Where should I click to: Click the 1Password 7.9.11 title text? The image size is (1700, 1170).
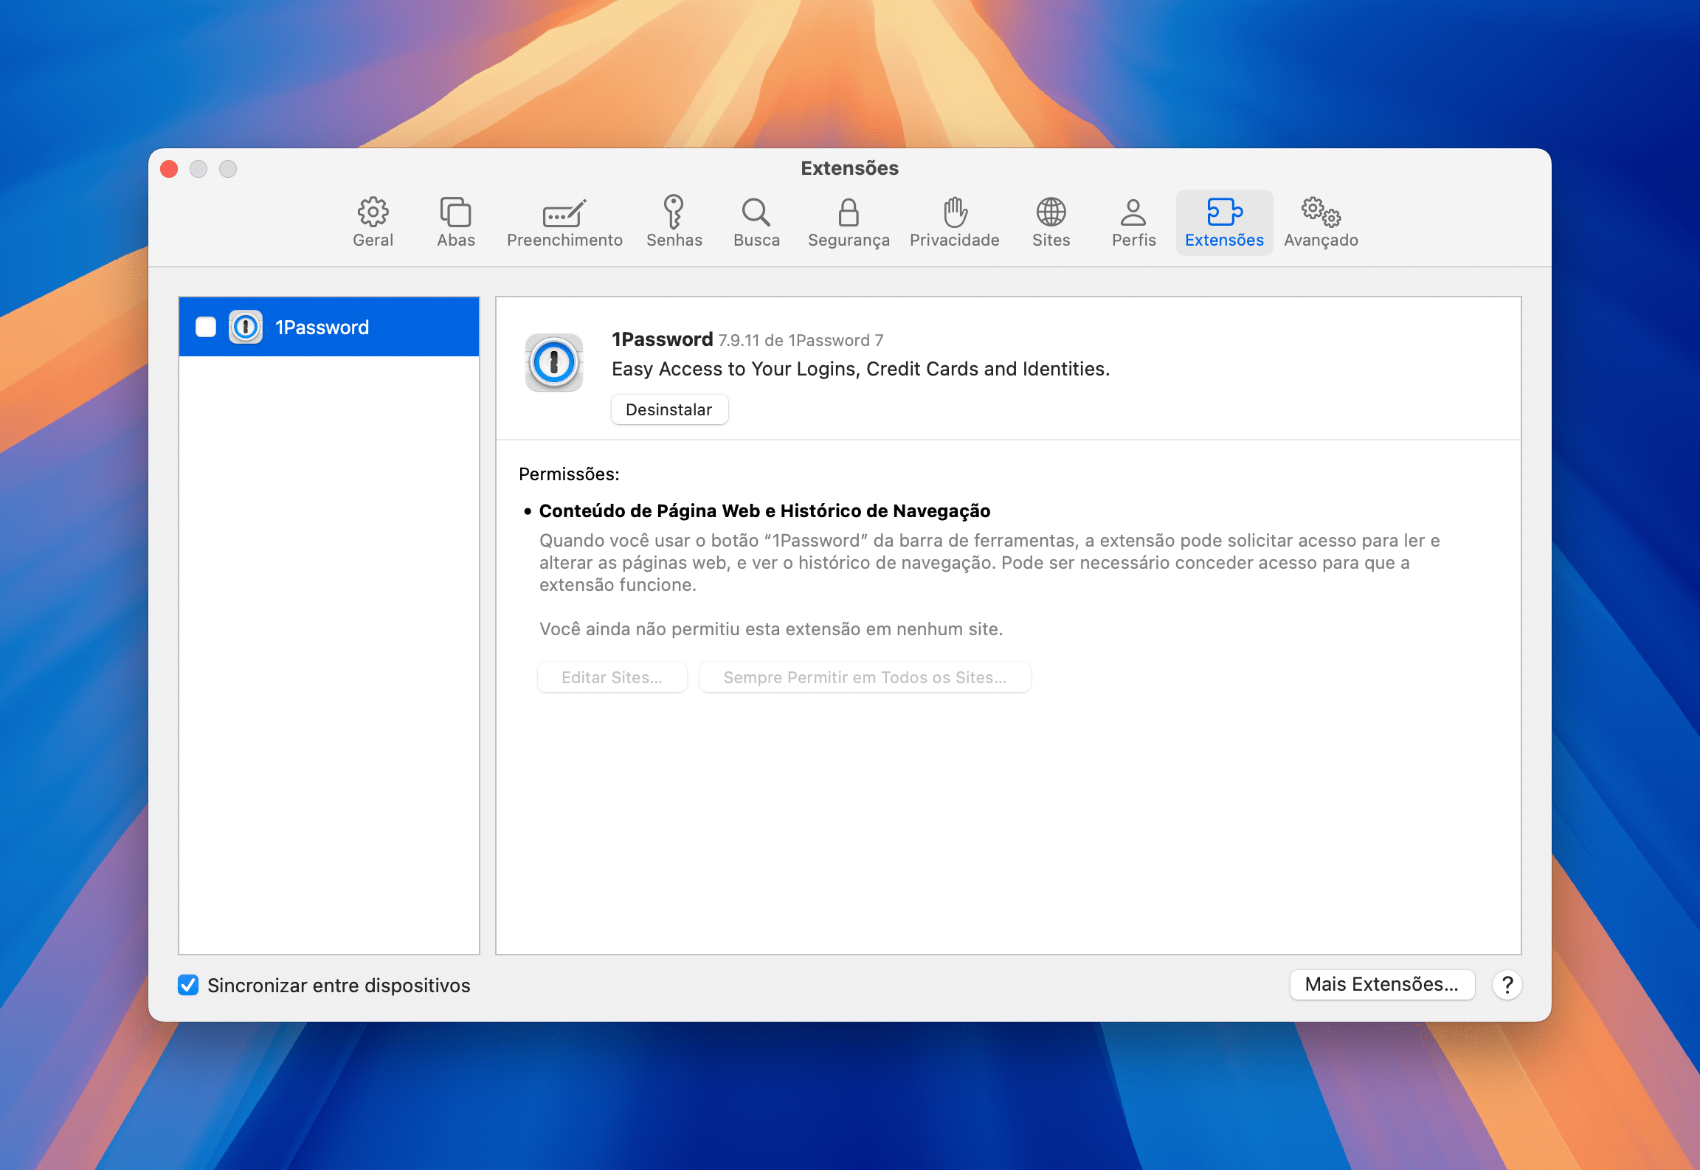click(747, 339)
